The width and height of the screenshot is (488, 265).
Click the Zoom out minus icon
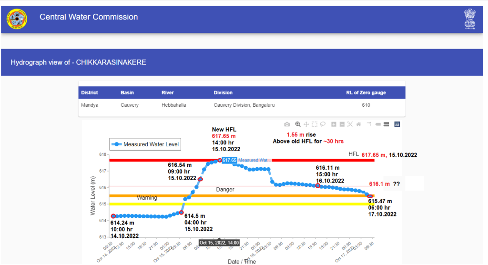click(342, 124)
